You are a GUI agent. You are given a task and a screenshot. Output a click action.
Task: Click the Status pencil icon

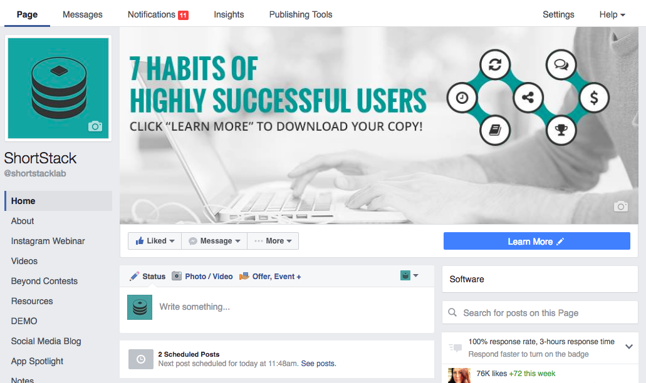134,276
